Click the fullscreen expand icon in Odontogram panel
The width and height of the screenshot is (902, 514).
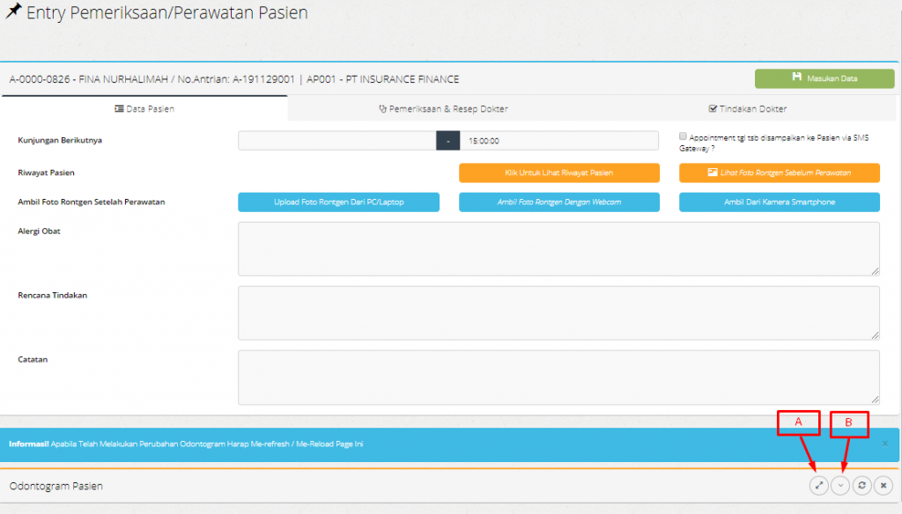pyautogui.click(x=819, y=485)
